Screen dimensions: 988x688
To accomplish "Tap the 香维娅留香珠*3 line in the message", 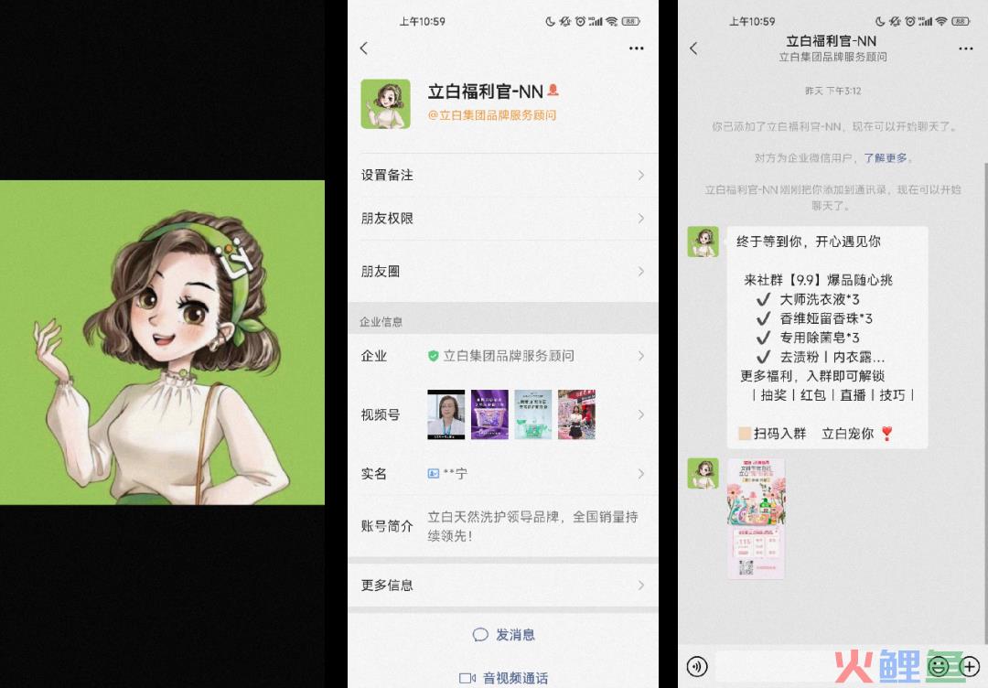I will click(826, 318).
